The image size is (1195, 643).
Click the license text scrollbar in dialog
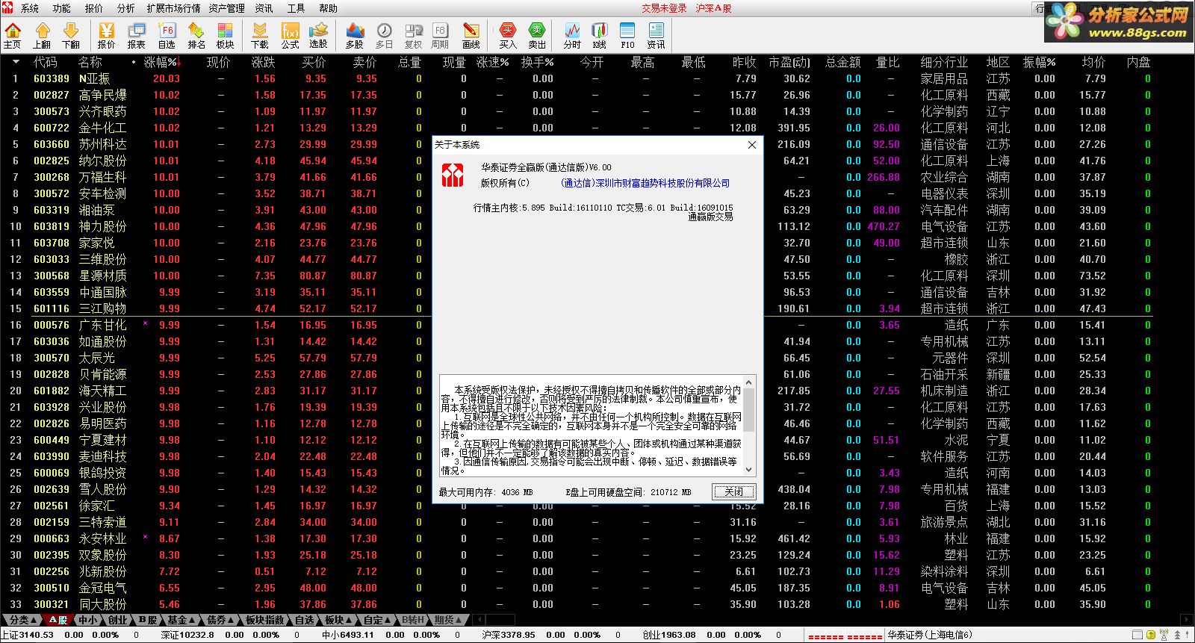click(x=749, y=426)
